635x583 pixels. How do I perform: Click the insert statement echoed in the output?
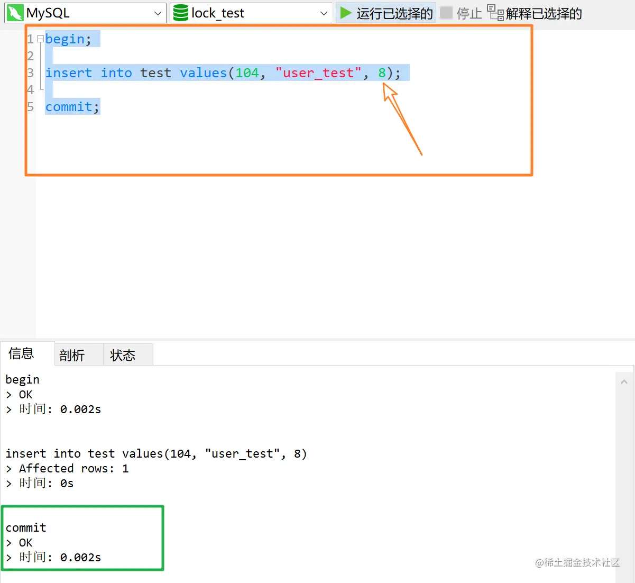point(156,453)
